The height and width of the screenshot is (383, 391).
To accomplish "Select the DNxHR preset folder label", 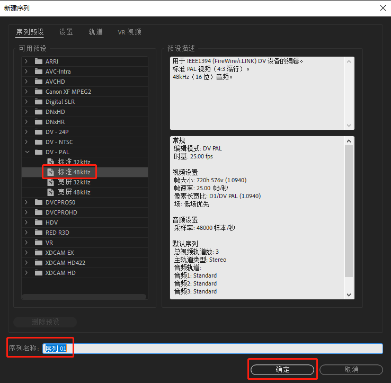I will [x=55, y=122].
